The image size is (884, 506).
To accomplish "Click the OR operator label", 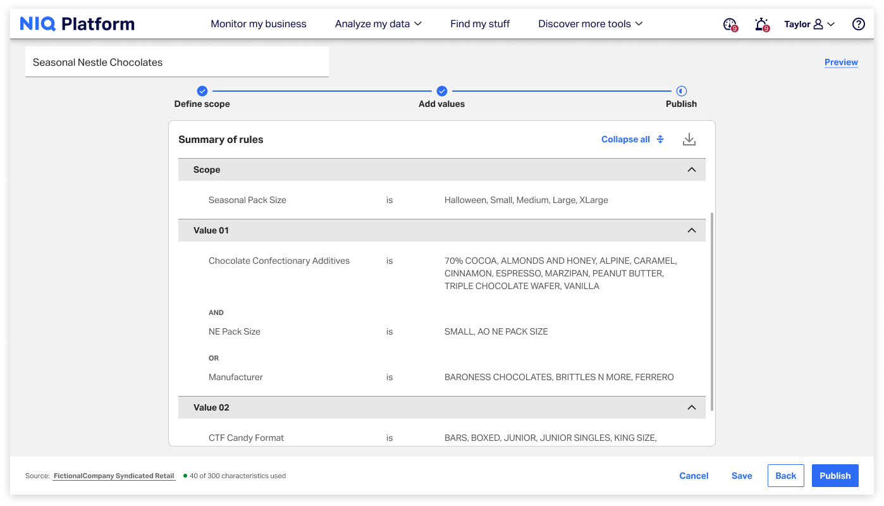I will coord(214,358).
